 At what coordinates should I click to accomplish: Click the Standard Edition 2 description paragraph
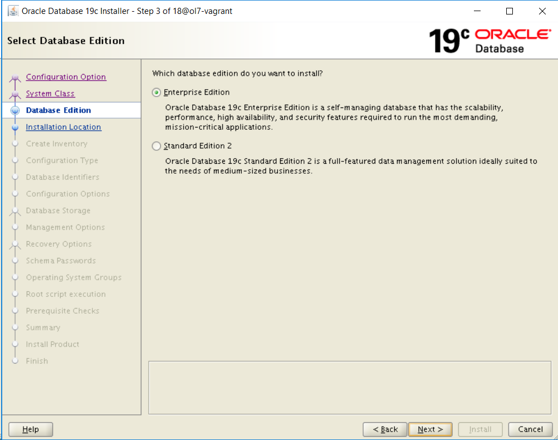coord(351,166)
